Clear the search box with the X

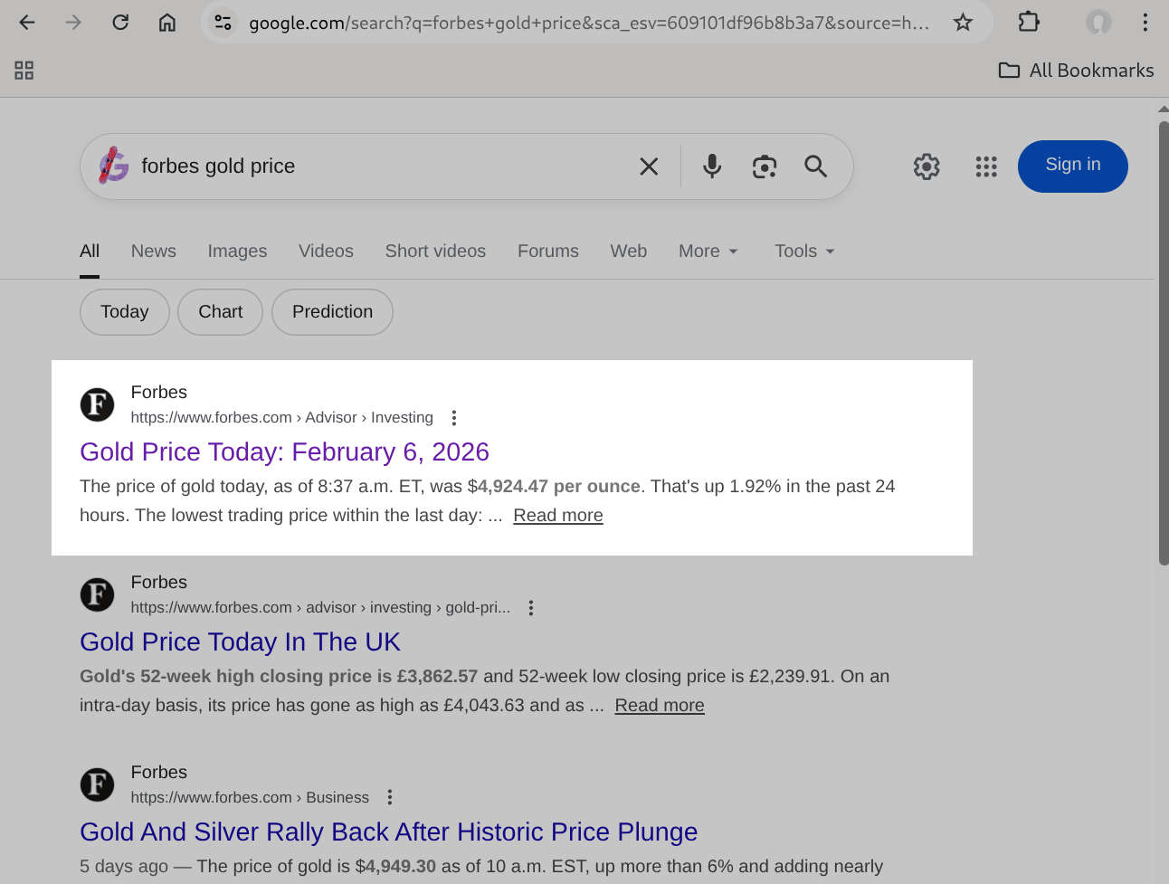point(649,166)
